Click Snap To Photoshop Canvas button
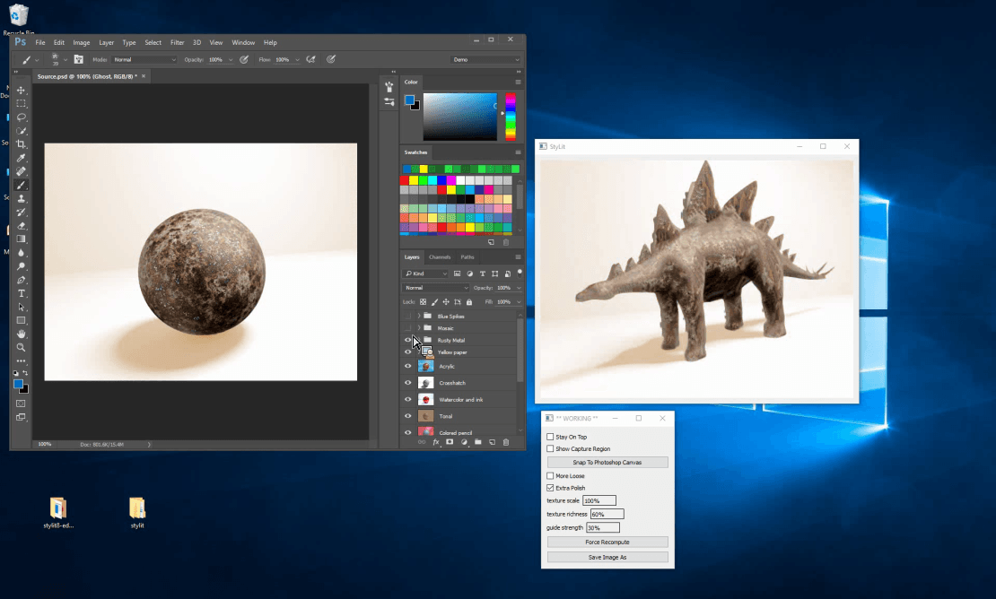 coord(607,463)
